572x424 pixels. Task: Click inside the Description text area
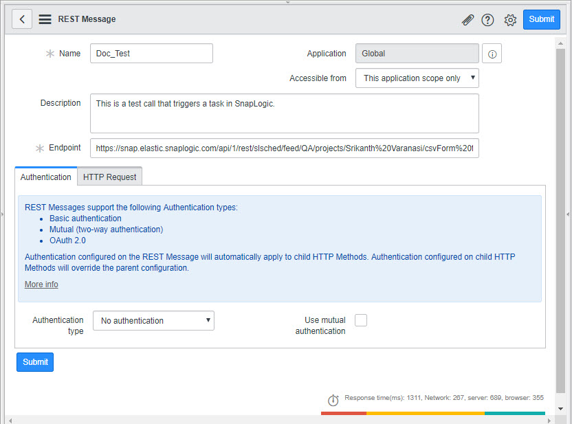pyautogui.click(x=284, y=113)
